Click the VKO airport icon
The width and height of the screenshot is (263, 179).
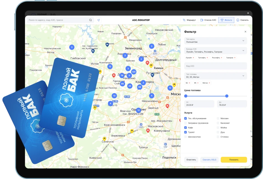pyautogui.click(x=141, y=124)
